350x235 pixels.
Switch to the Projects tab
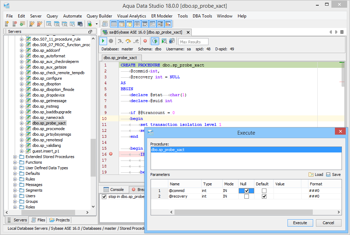[x=59, y=220]
